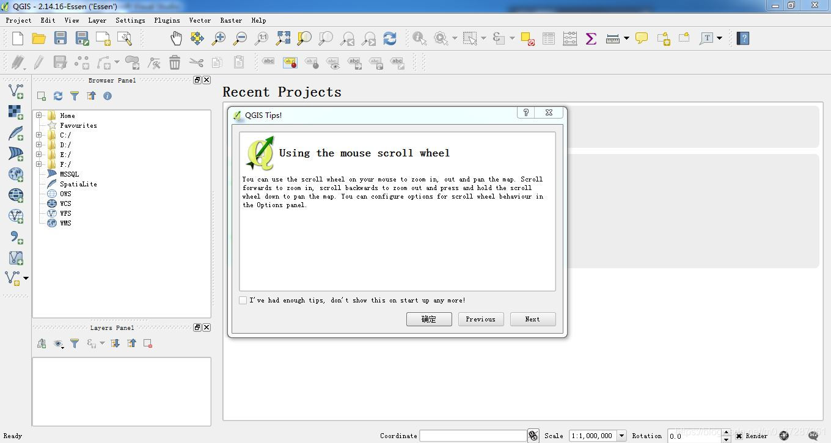The height and width of the screenshot is (443, 831).
Task: Show Statistical Summary sigma icon
Action: (591, 38)
